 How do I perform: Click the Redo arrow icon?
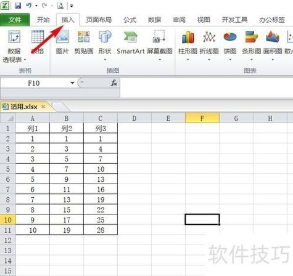[44, 6]
